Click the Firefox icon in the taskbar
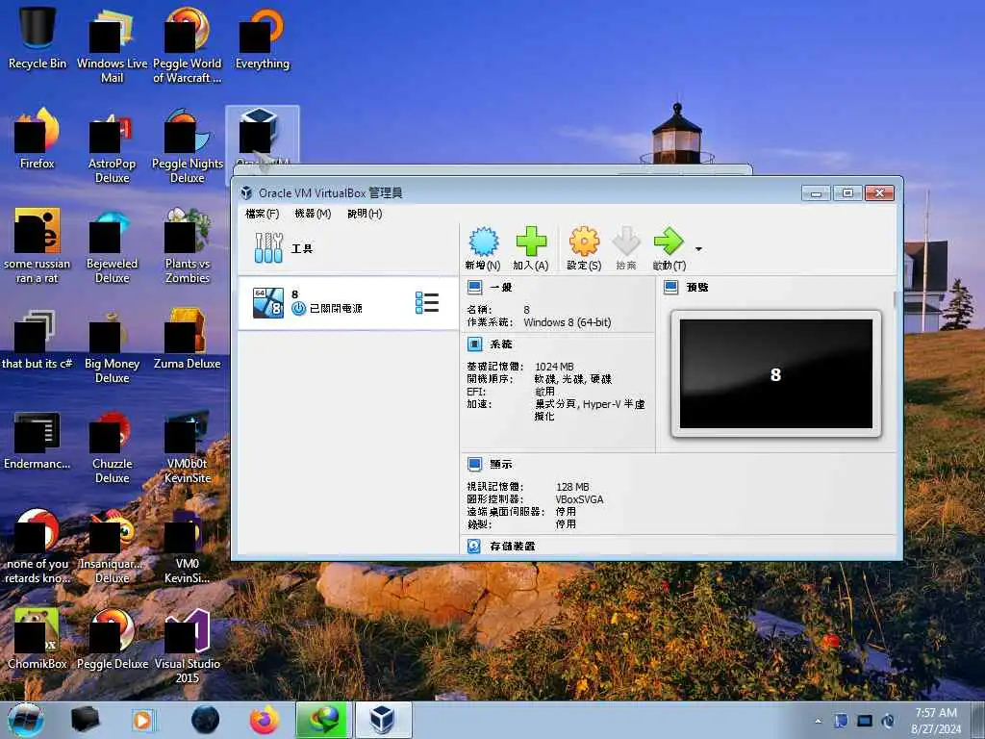985x739 pixels. pos(265,720)
